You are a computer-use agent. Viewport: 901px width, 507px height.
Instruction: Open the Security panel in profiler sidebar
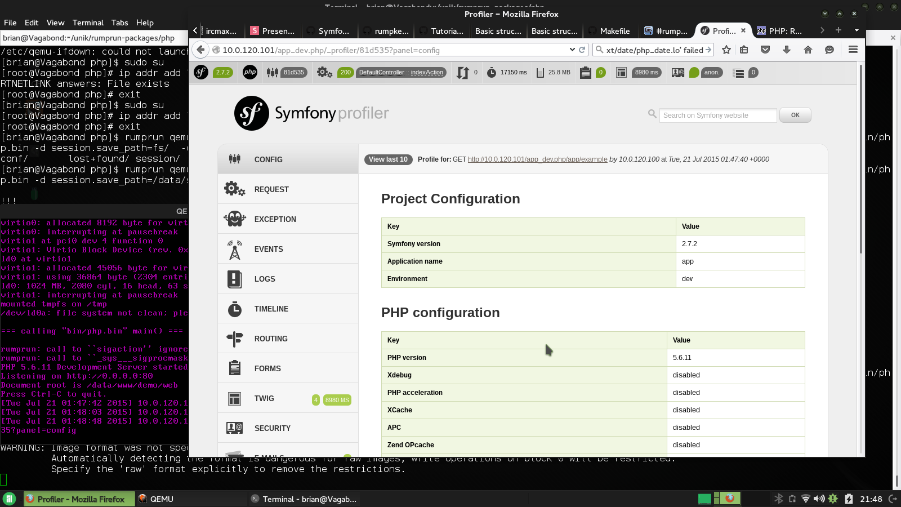(288, 428)
